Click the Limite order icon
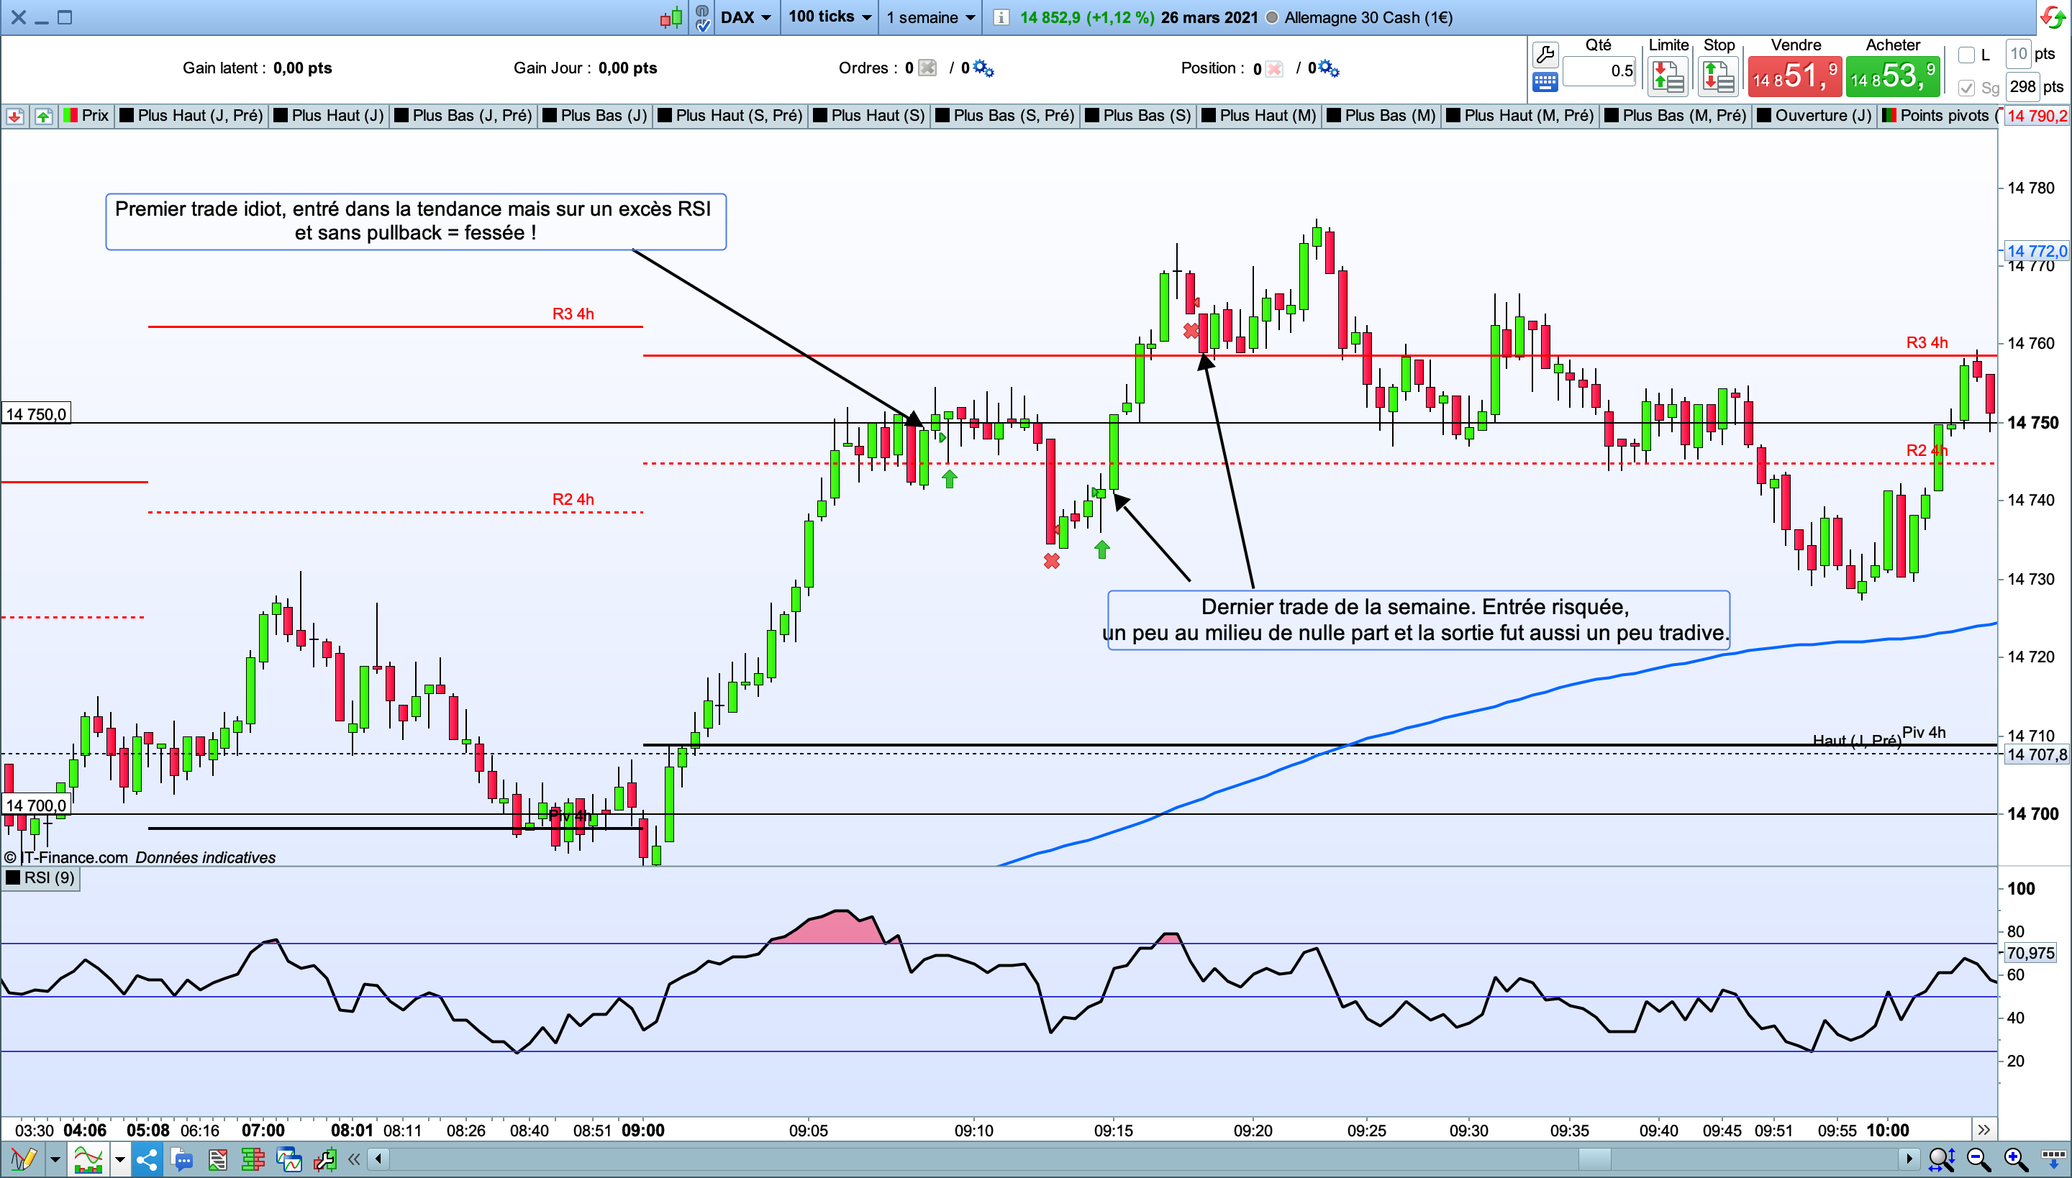This screenshot has height=1178, width=2072. [x=1668, y=77]
